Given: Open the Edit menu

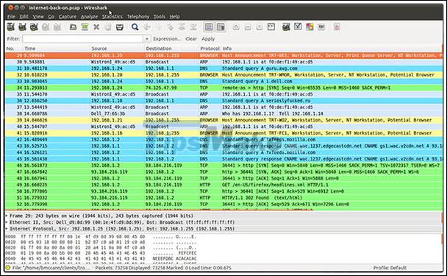Looking at the screenshot, I should tap(24, 16).
